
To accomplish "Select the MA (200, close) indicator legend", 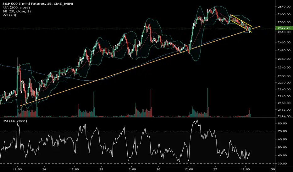I will point(16,8).
